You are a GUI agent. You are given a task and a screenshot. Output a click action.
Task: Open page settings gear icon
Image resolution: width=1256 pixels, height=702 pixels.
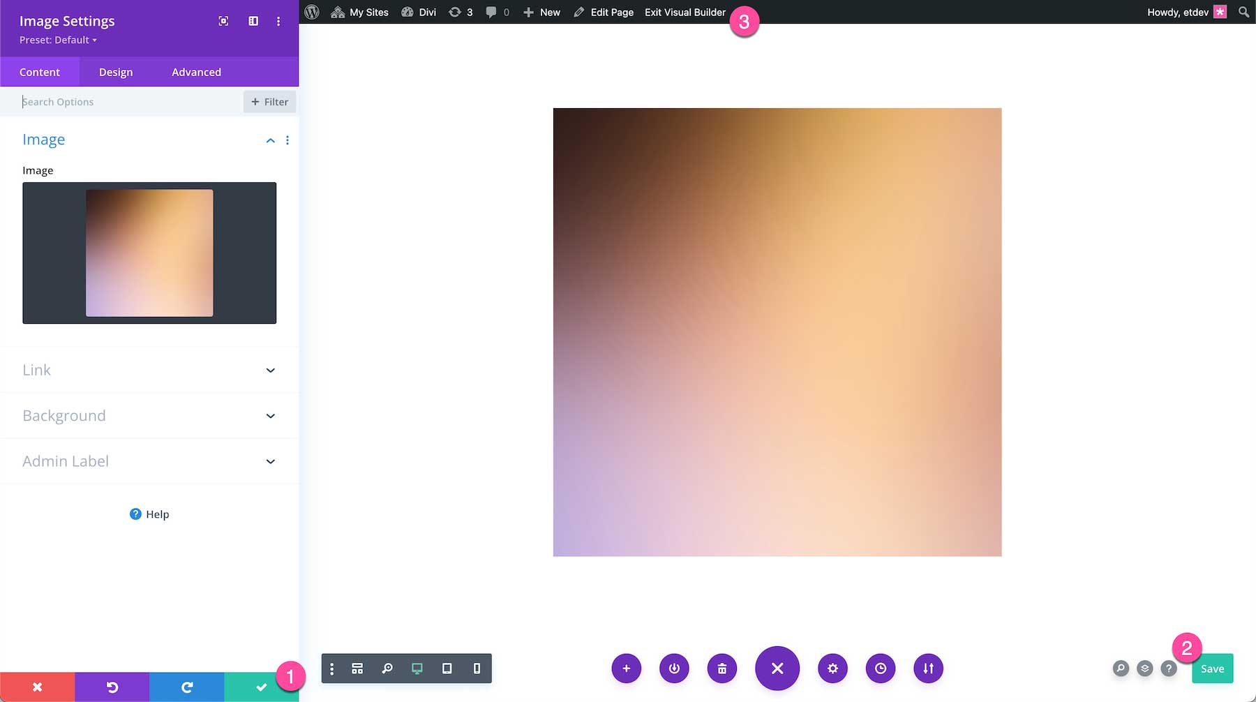832,669
